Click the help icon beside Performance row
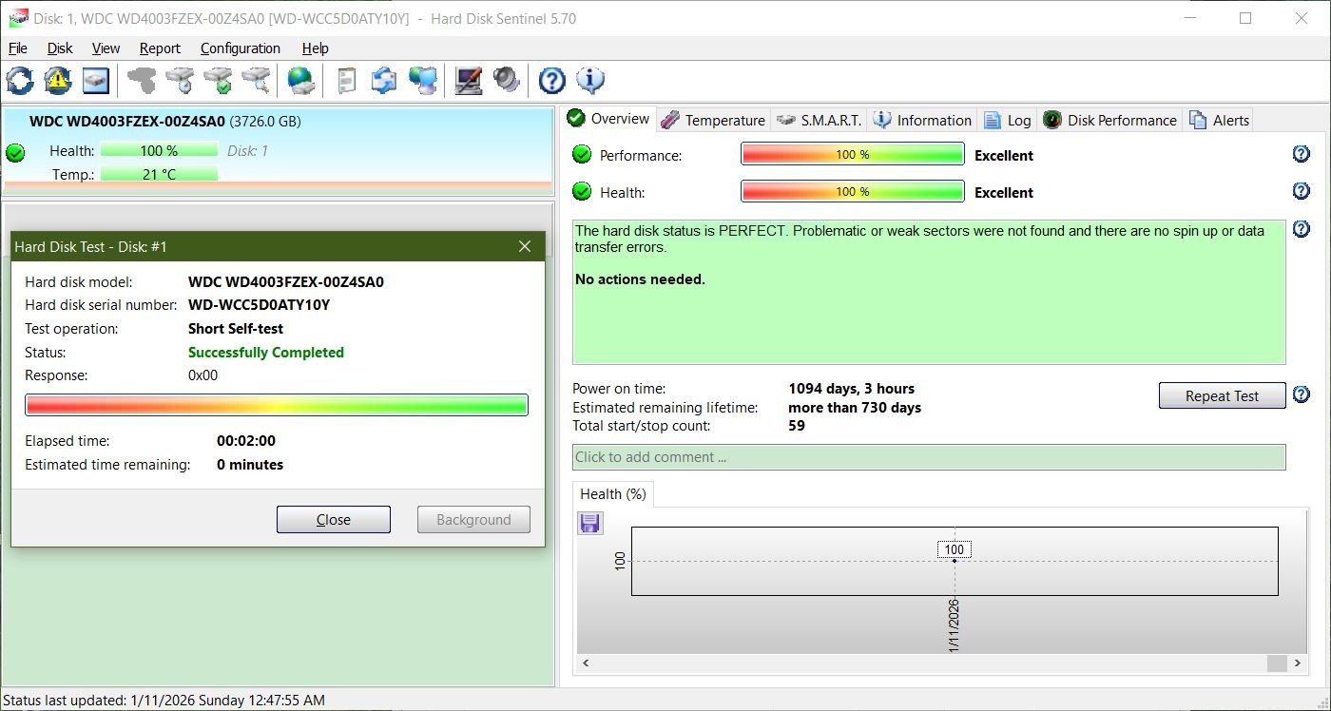Image resolution: width=1331 pixels, height=711 pixels. (1302, 154)
